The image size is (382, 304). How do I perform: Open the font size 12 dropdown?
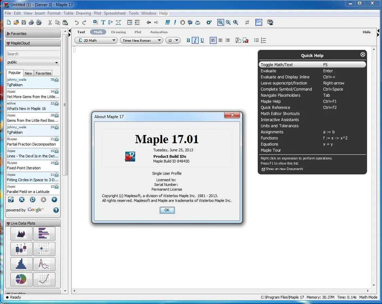tap(173, 40)
